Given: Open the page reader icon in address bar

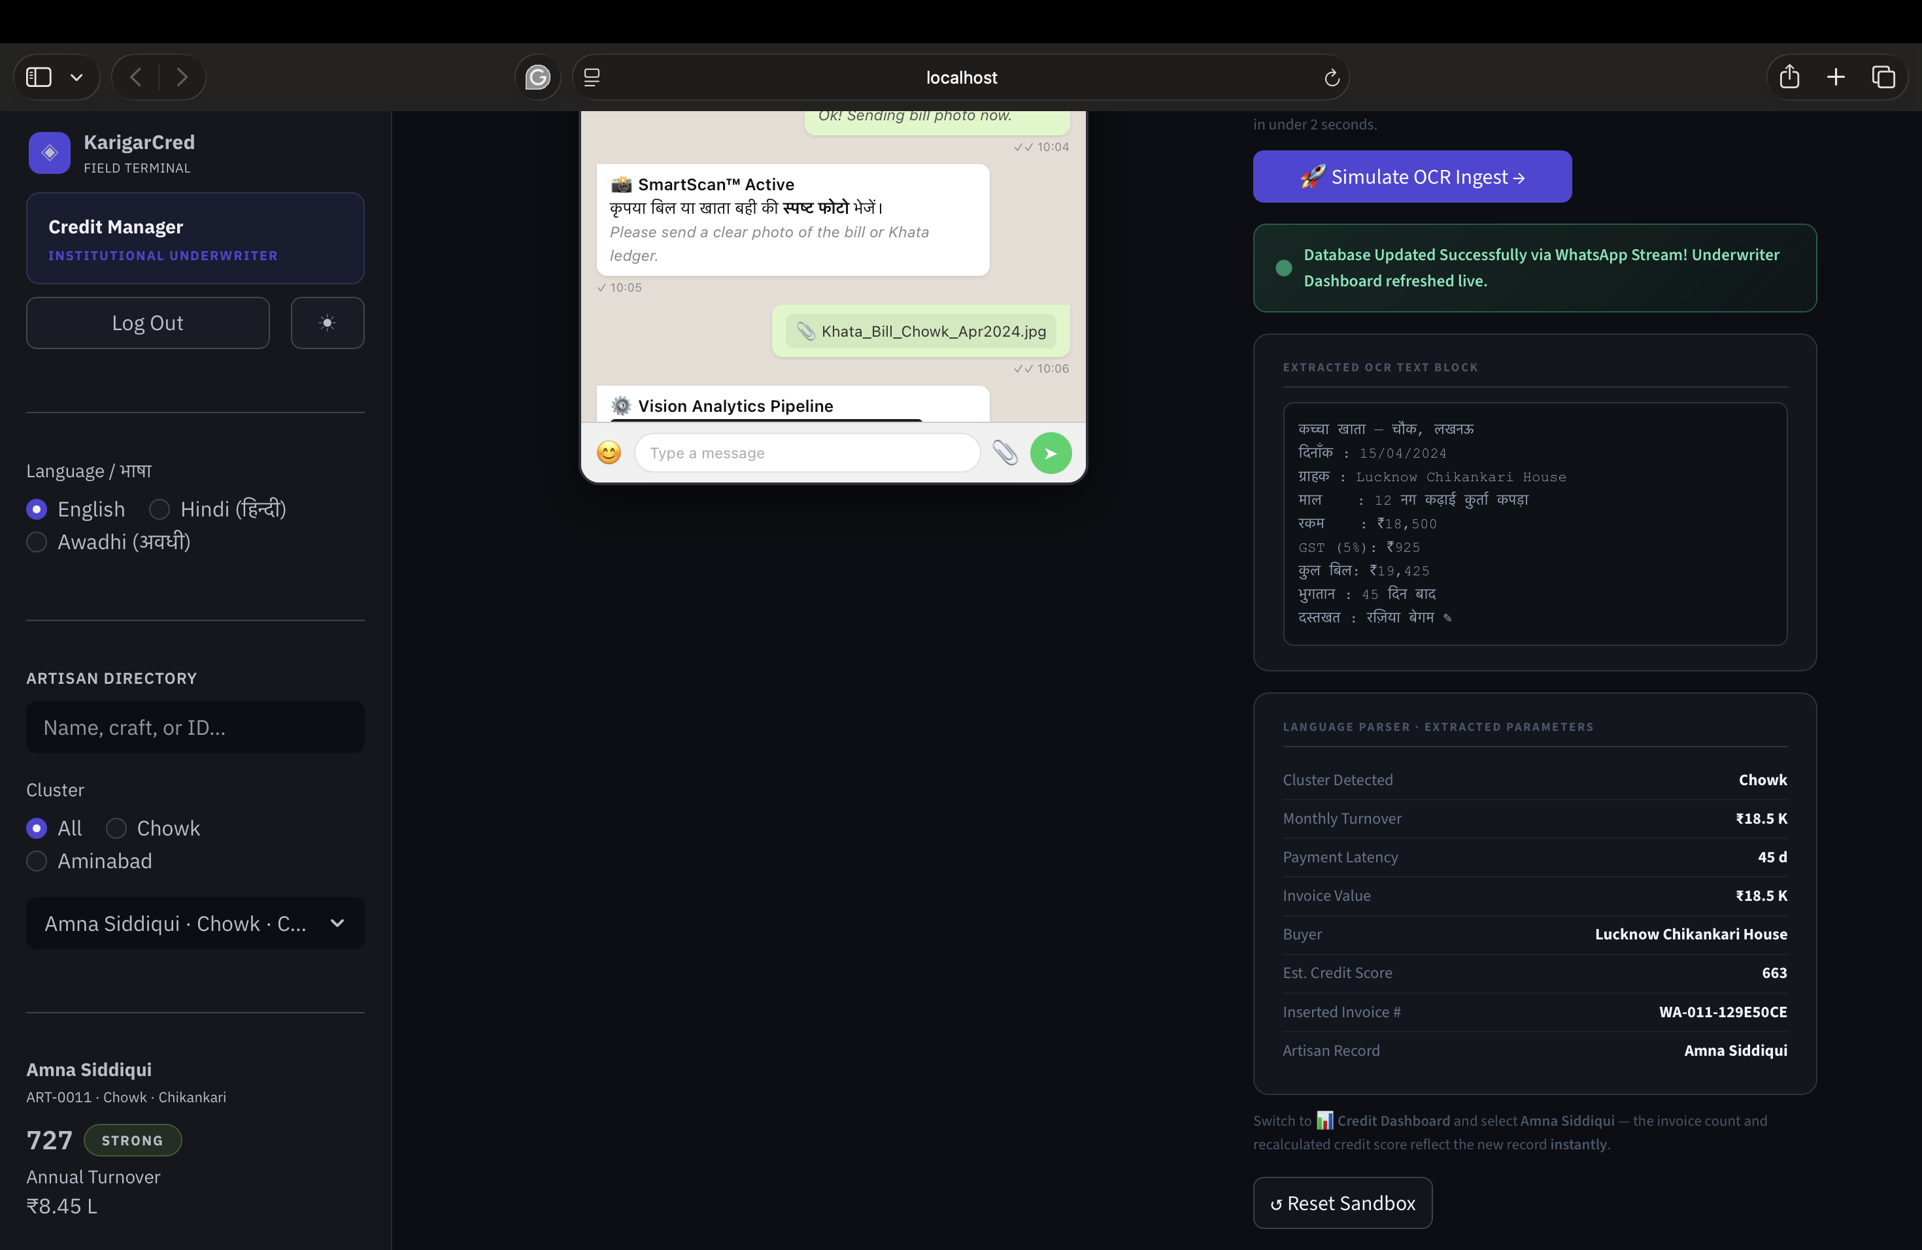Looking at the screenshot, I should [592, 78].
